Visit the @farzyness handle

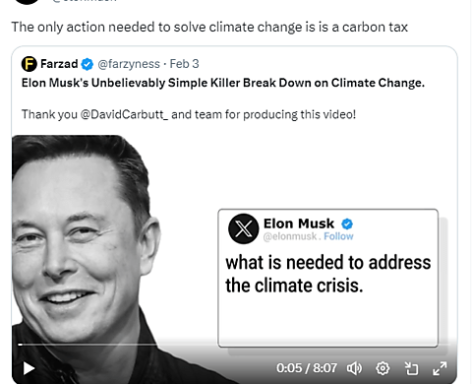tap(129, 64)
